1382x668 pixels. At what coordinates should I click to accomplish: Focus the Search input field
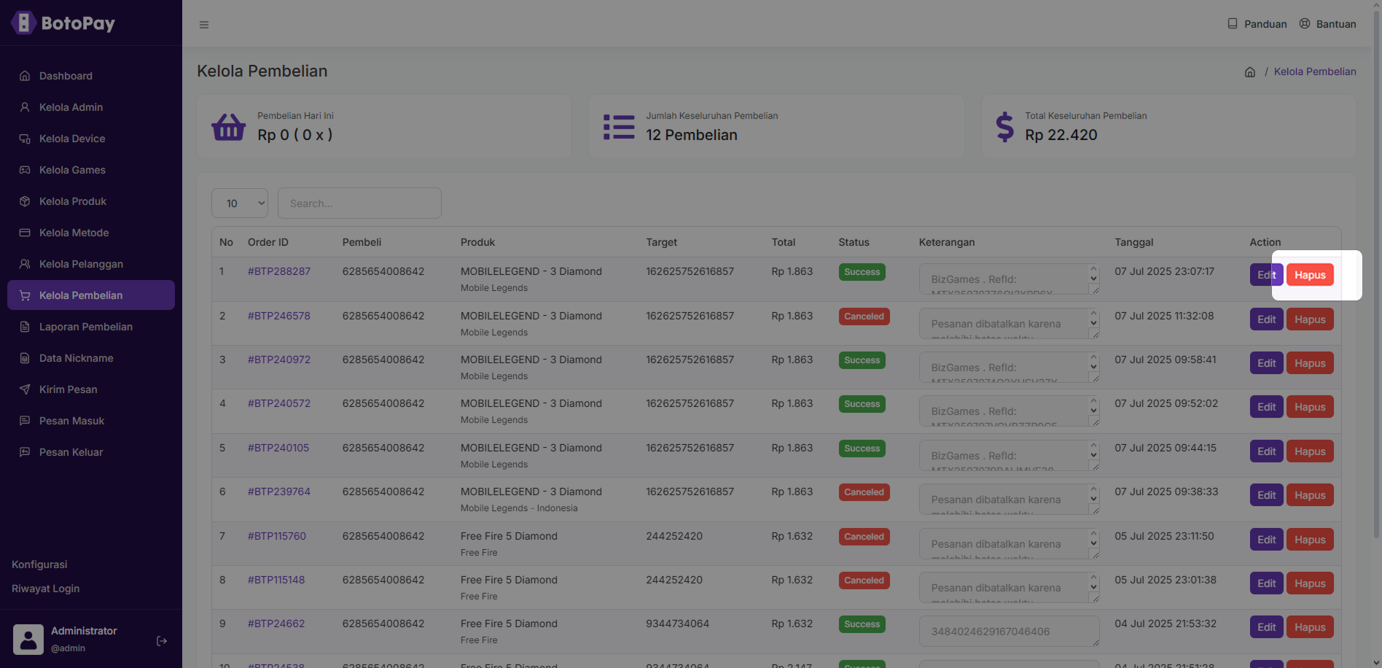[359, 203]
